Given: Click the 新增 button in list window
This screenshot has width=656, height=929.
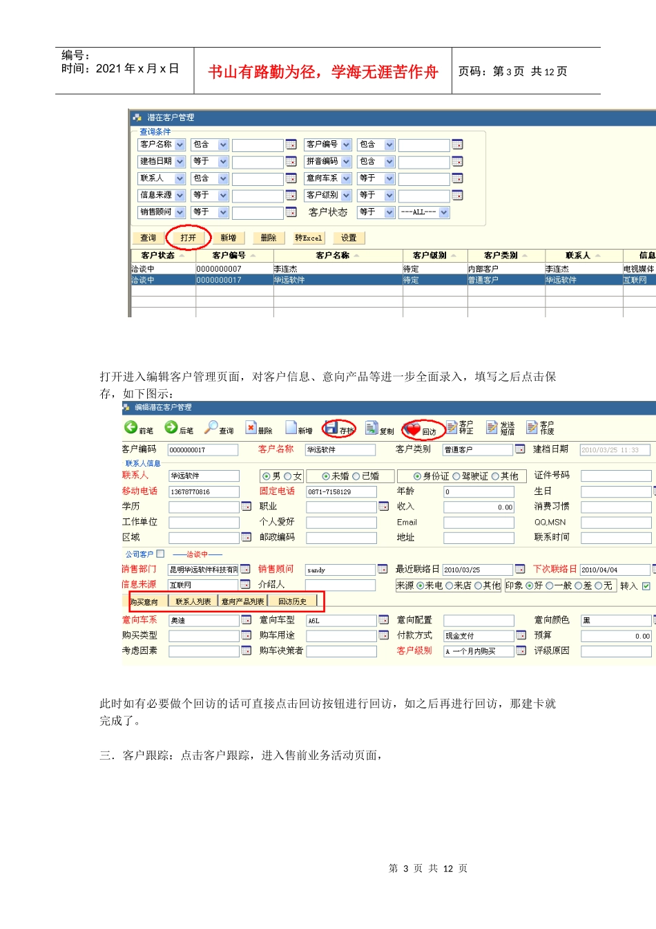Looking at the screenshot, I should click(229, 238).
